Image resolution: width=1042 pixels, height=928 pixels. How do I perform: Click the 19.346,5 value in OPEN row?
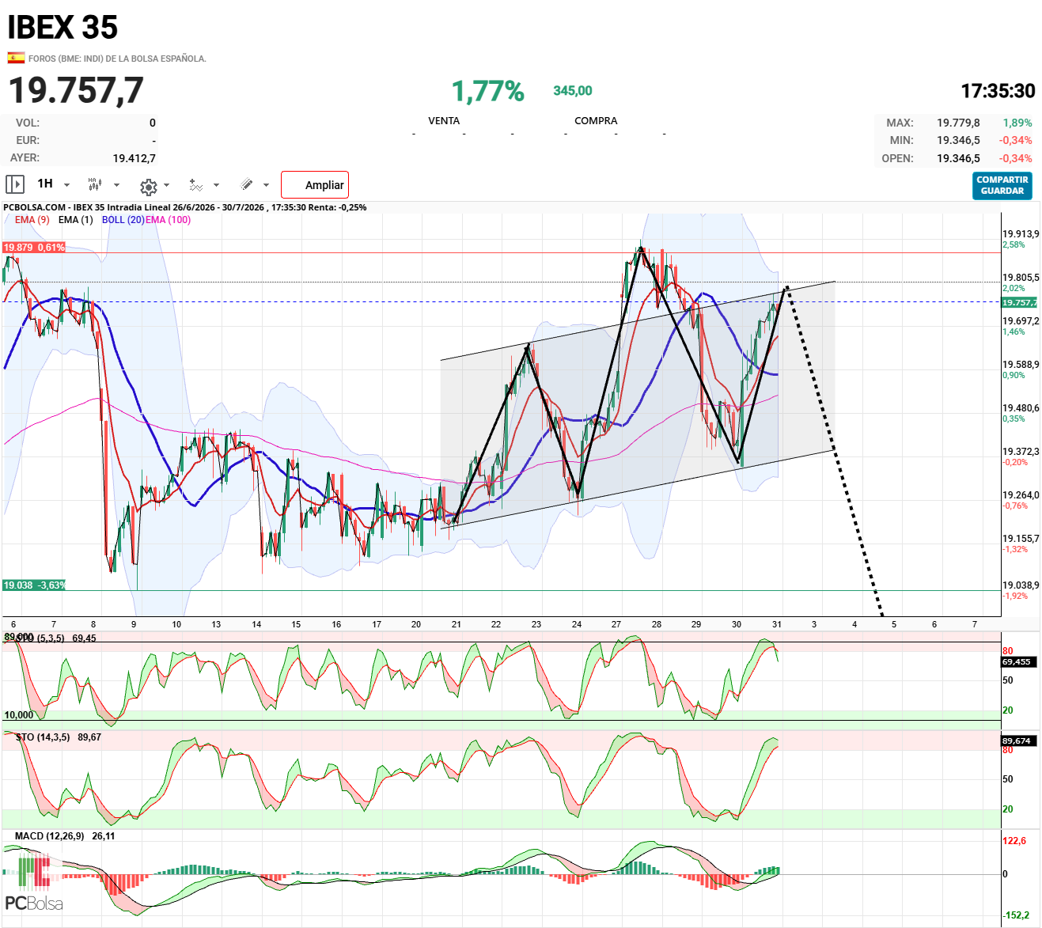(x=958, y=158)
